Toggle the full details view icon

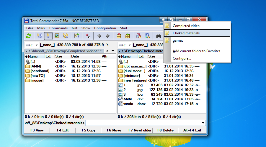[48, 36]
